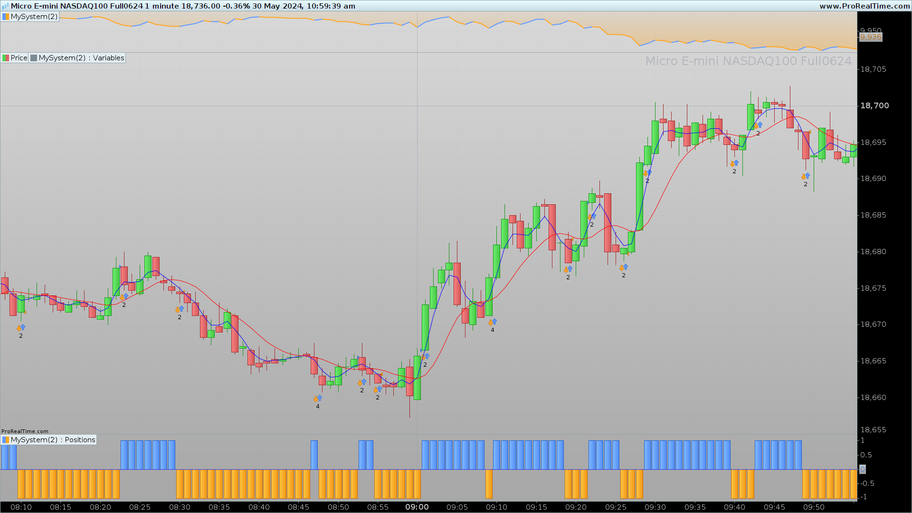912x513 pixels.
Task: Click the last trade arrow marker near 09:49
Action: (x=805, y=176)
